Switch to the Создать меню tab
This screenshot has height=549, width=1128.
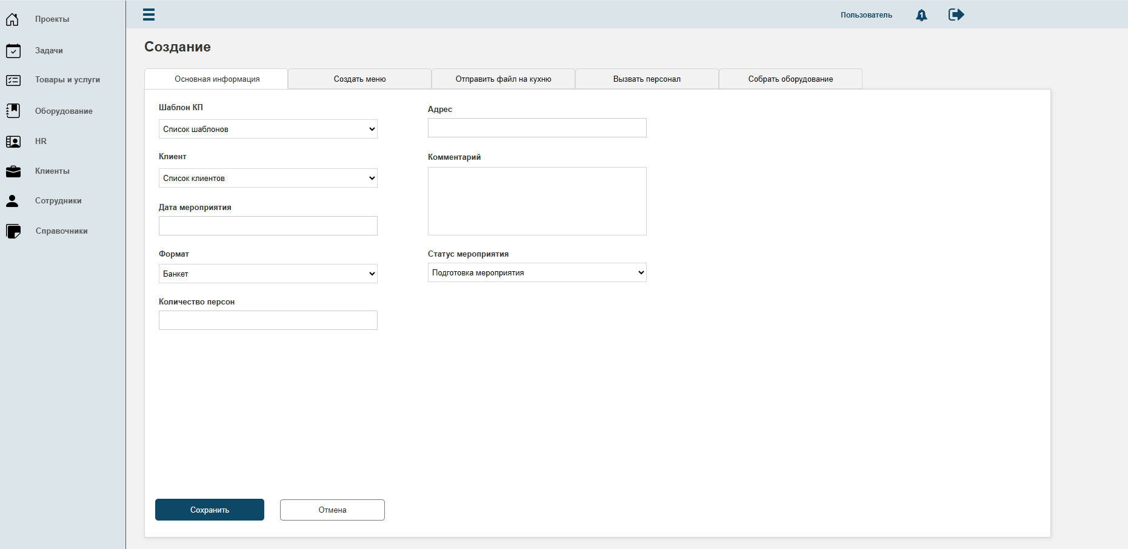click(x=360, y=79)
